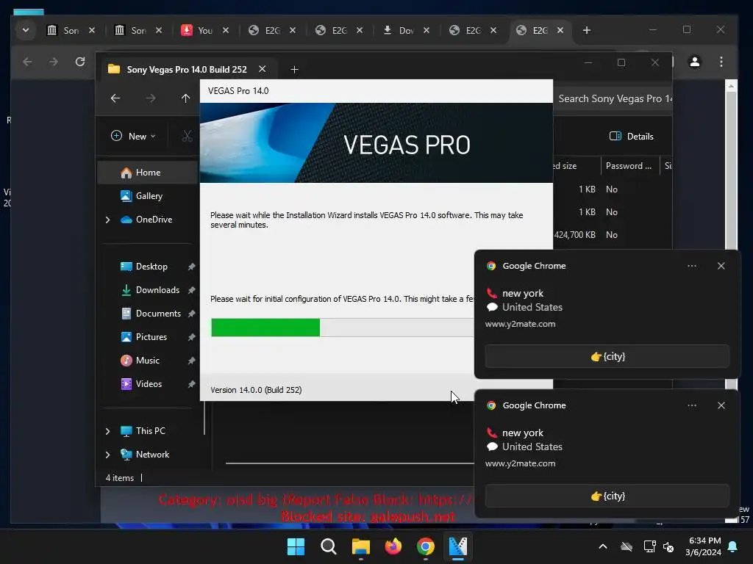Viewport: 753px width, 564px height.
Task: Open the Chrome profile icon
Action: point(694,62)
